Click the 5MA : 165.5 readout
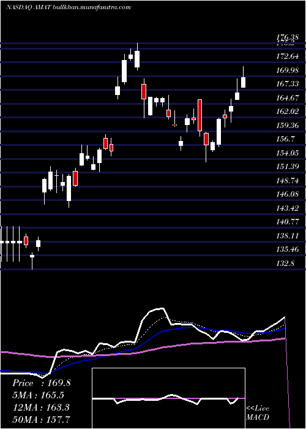 [39, 395]
